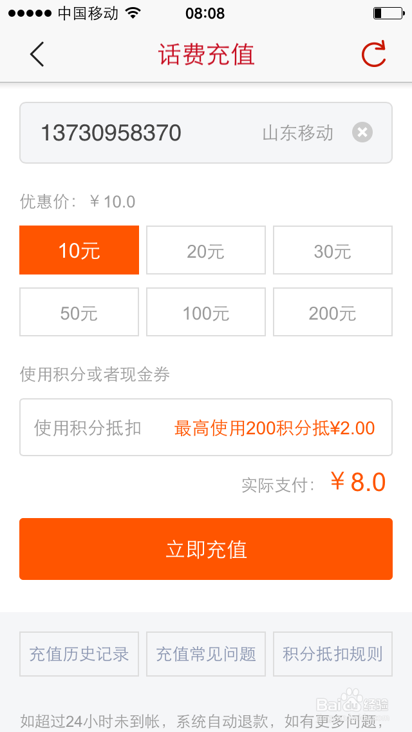Viewport: 412px width, 732px height.
Task: Tap the Wi-Fi status icon
Action: pos(133,14)
